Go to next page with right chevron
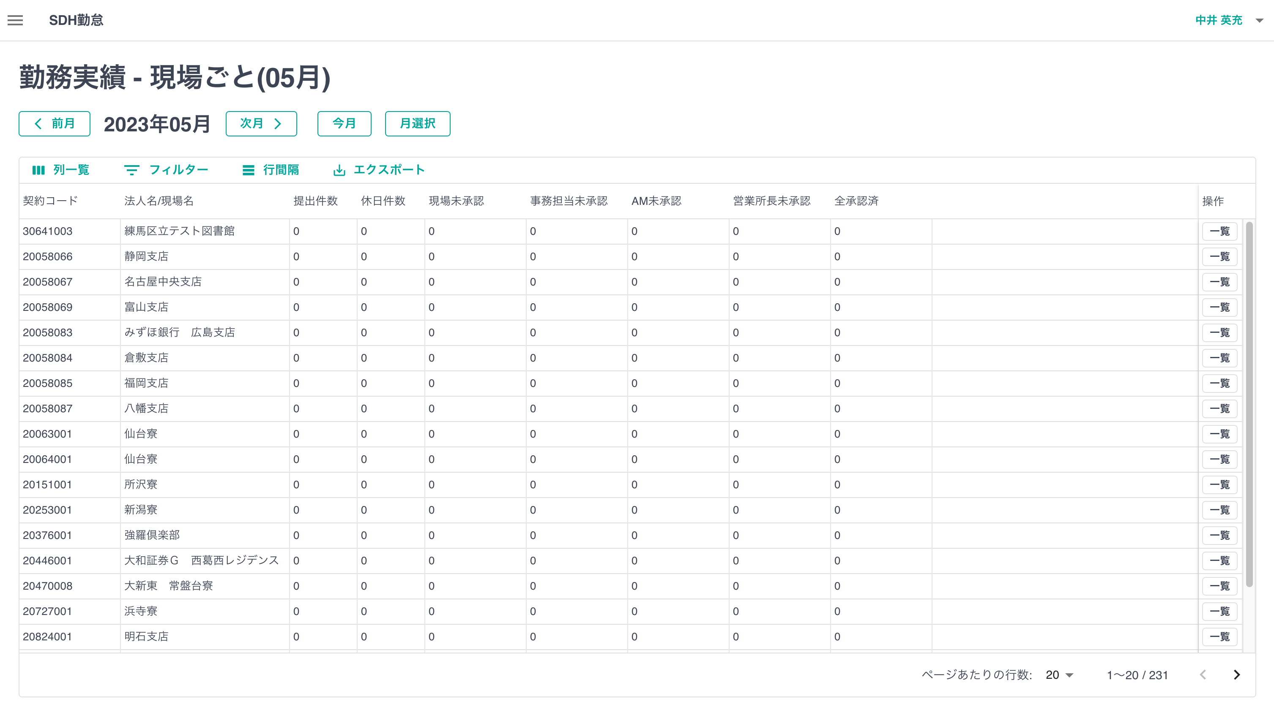 tap(1237, 675)
